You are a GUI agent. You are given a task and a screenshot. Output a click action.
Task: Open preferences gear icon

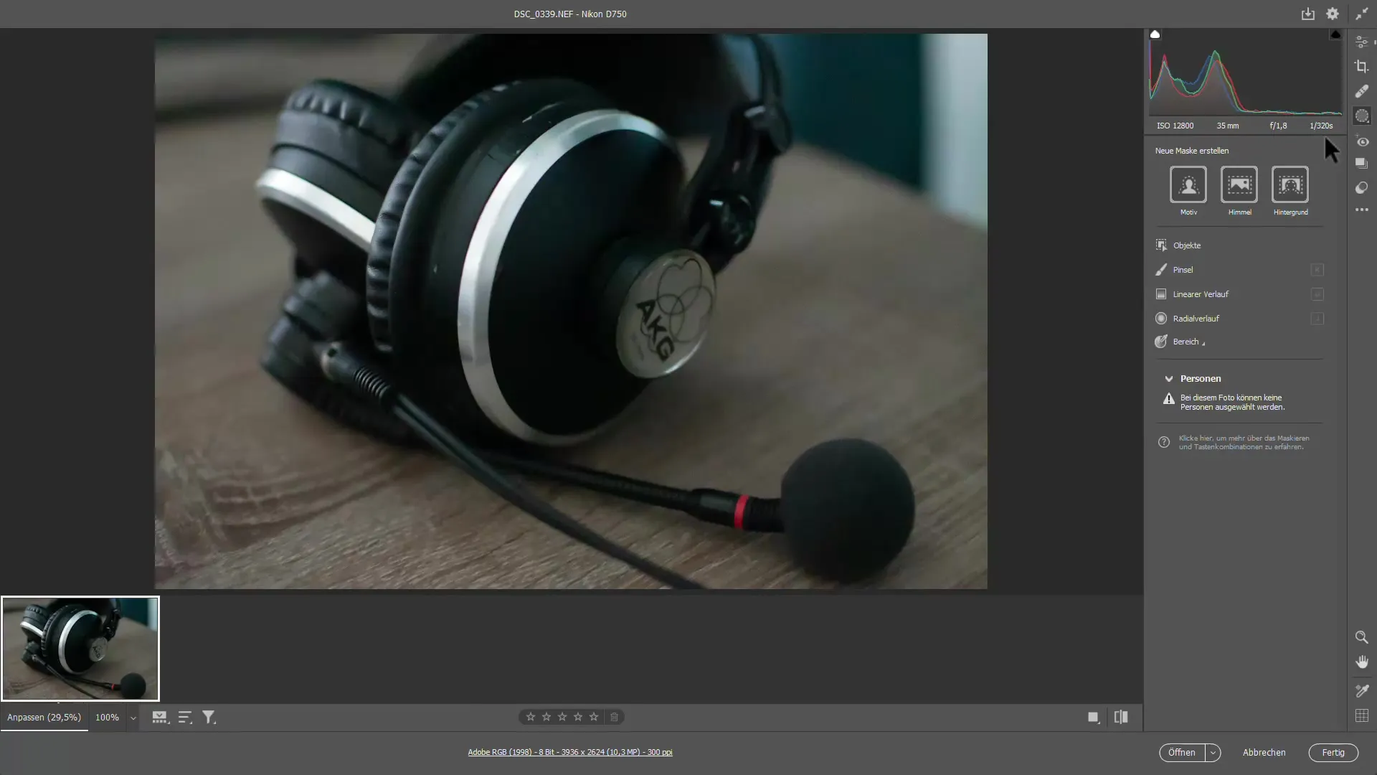click(1333, 14)
